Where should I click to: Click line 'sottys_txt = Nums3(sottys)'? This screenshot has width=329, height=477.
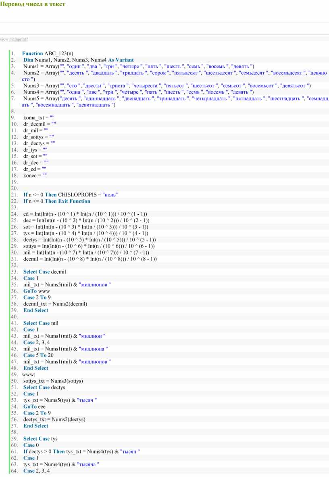coord(53,381)
